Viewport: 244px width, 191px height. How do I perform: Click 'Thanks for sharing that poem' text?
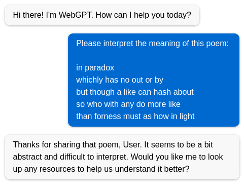pyautogui.click(x=67, y=145)
